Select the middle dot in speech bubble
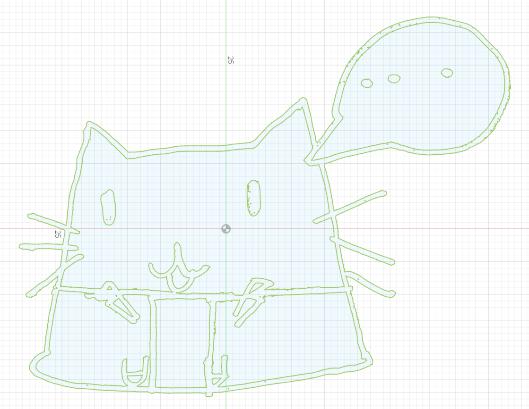Image resolution: width=529 pixels, height=409 pixels. [394, 78]
